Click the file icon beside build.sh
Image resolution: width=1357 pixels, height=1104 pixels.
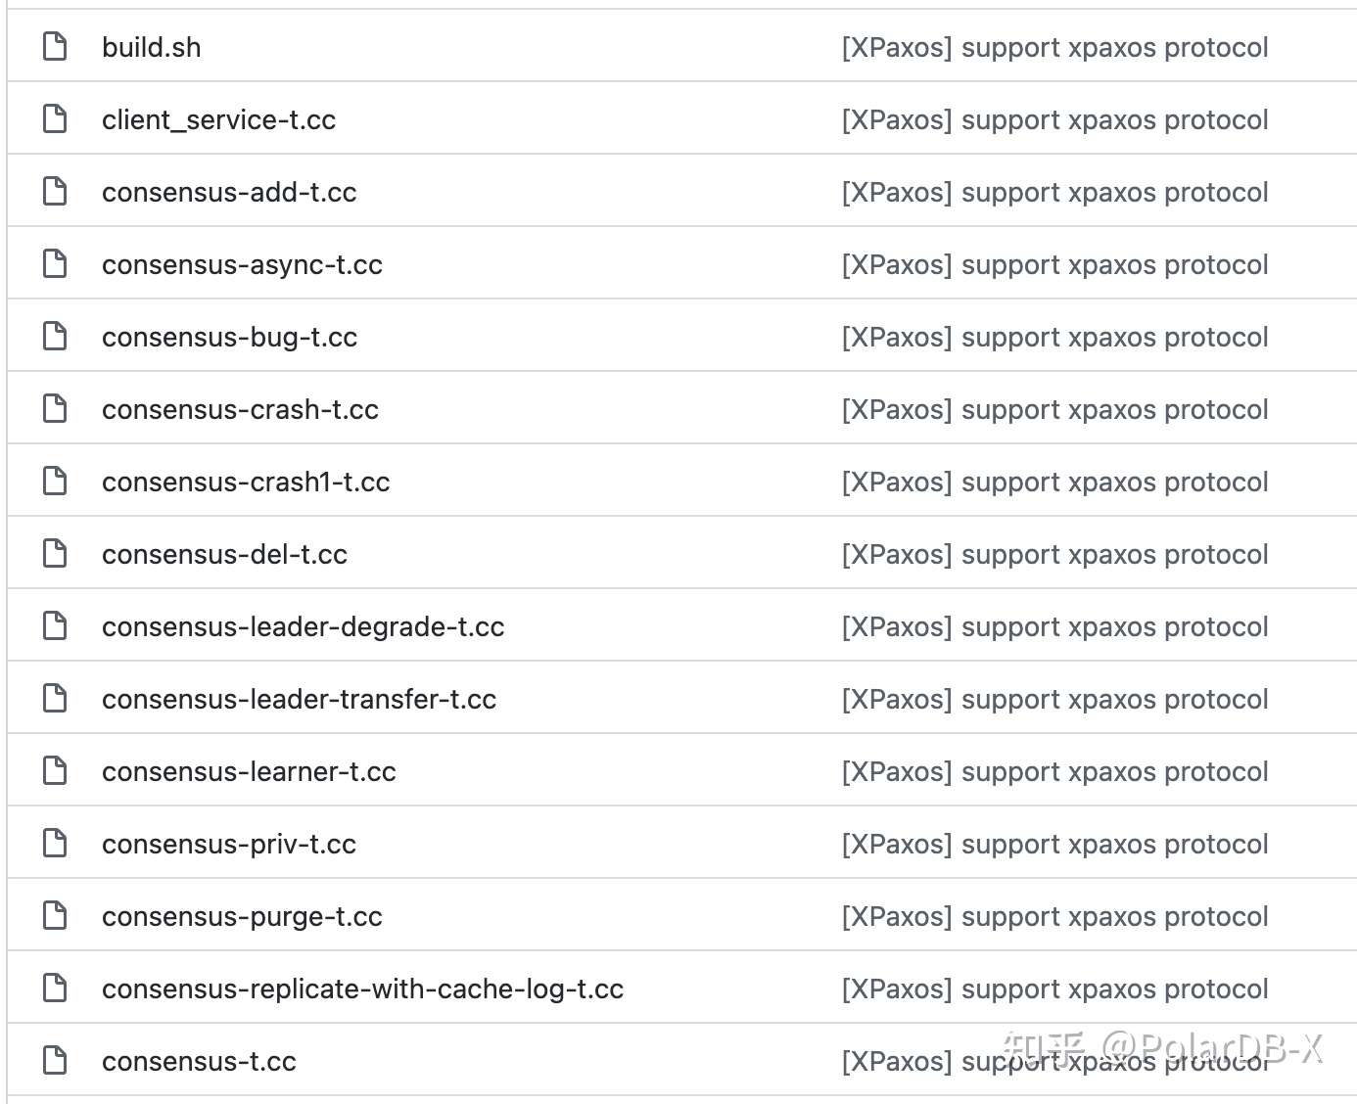[x=56, y=46]
